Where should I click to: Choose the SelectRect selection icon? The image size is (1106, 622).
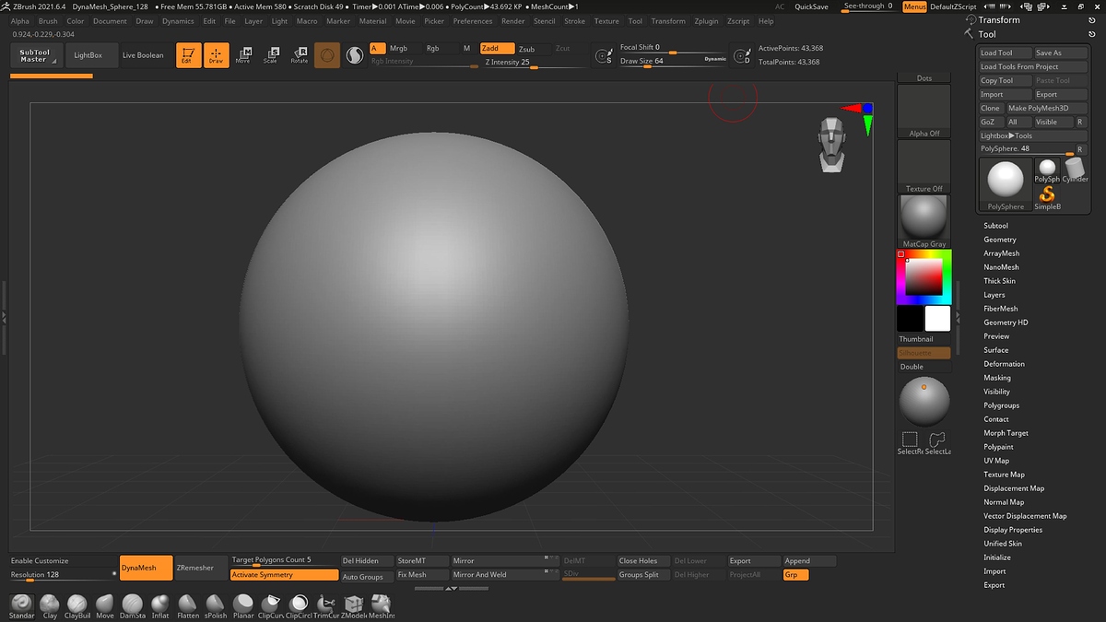point(910,442)
